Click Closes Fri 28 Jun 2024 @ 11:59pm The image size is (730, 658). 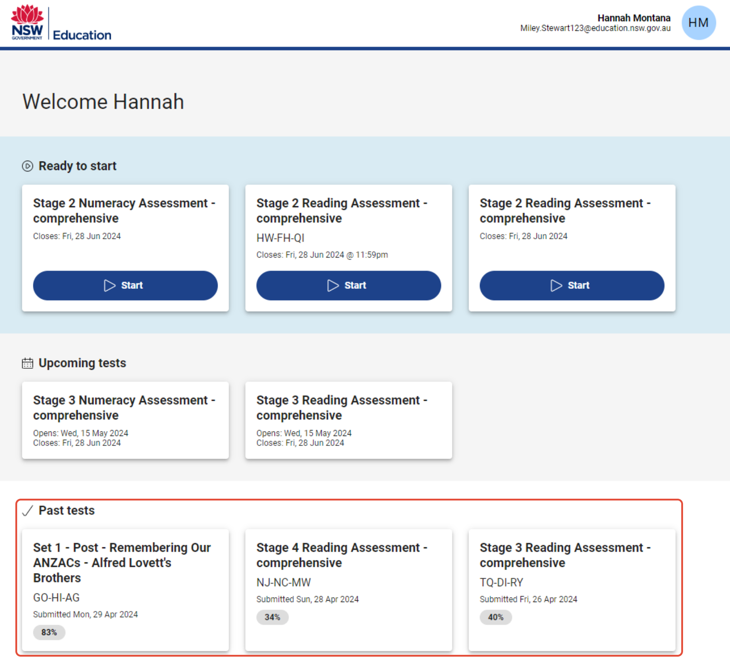tap(322, 255)
